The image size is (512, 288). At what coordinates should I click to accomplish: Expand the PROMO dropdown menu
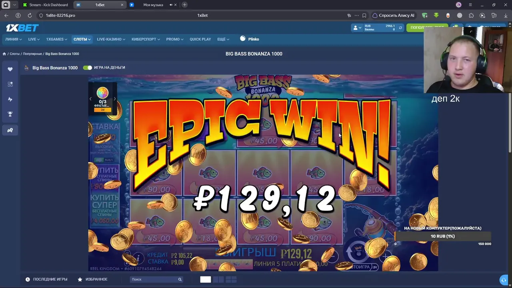[x=175, y=39]
